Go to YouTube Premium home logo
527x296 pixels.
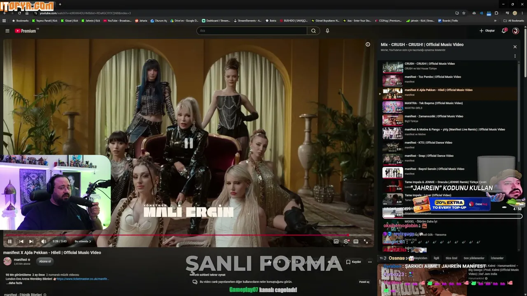pos(26,31)
